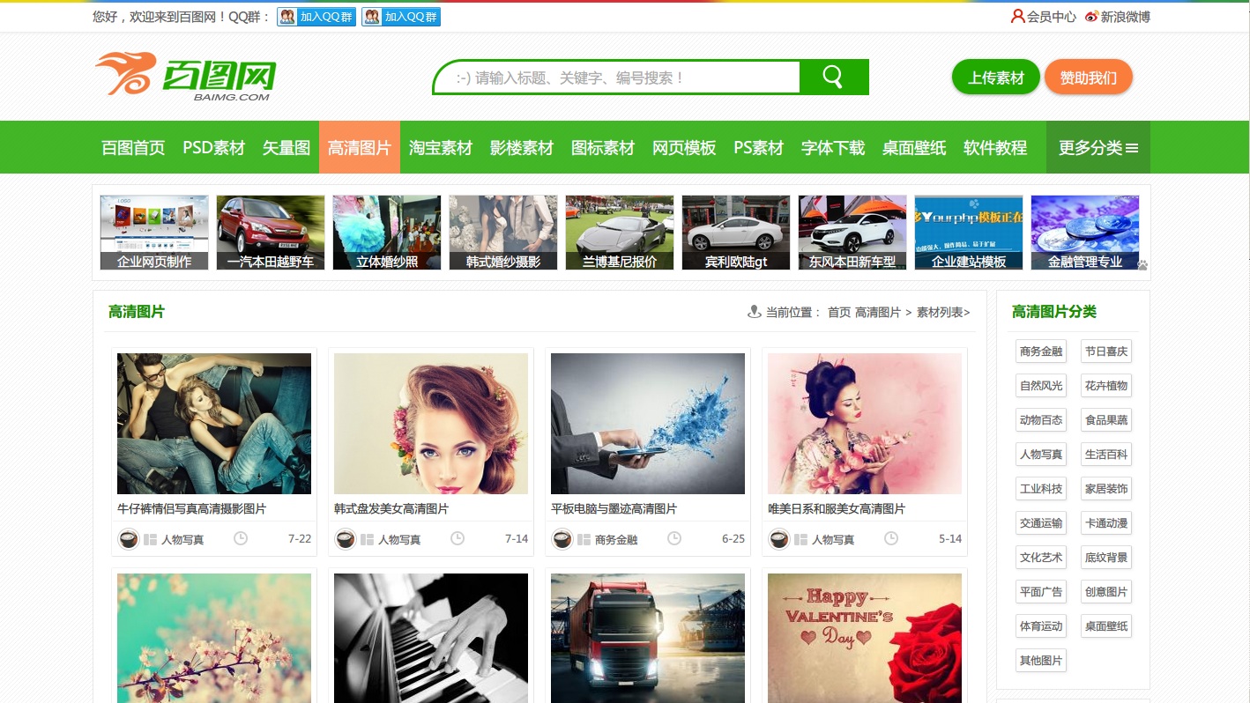Focus the search keyword input field
This screenshot has height=703, width=1250.
coord(616,78)
